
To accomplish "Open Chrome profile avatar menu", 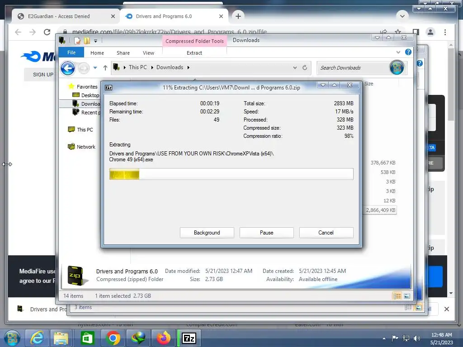I will (430, 32).
